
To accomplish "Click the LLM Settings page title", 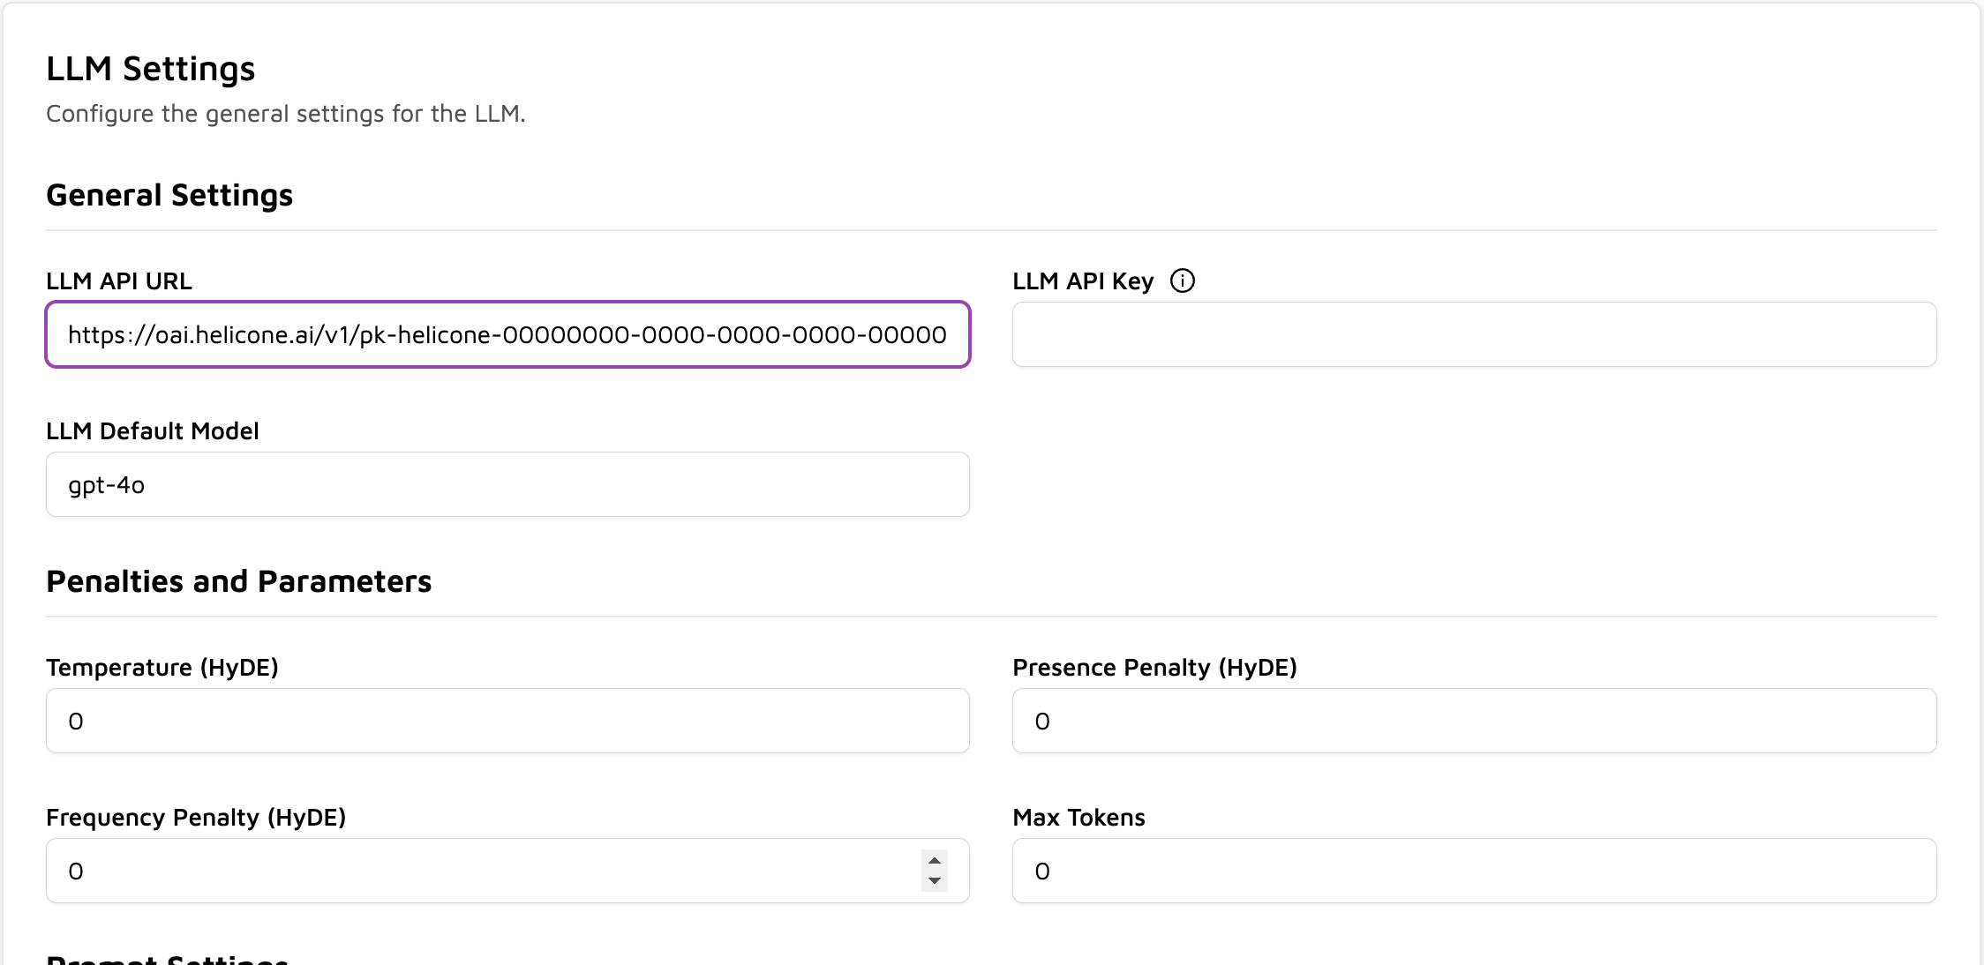I will 150,68.
